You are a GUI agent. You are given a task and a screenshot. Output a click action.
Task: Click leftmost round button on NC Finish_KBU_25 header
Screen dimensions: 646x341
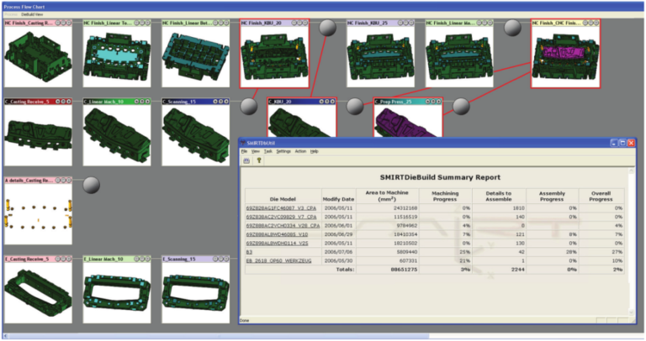(400, 23)
